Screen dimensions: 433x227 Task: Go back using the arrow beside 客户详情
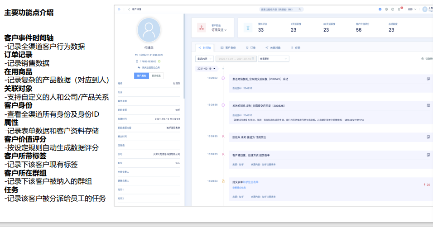point(129,9)
